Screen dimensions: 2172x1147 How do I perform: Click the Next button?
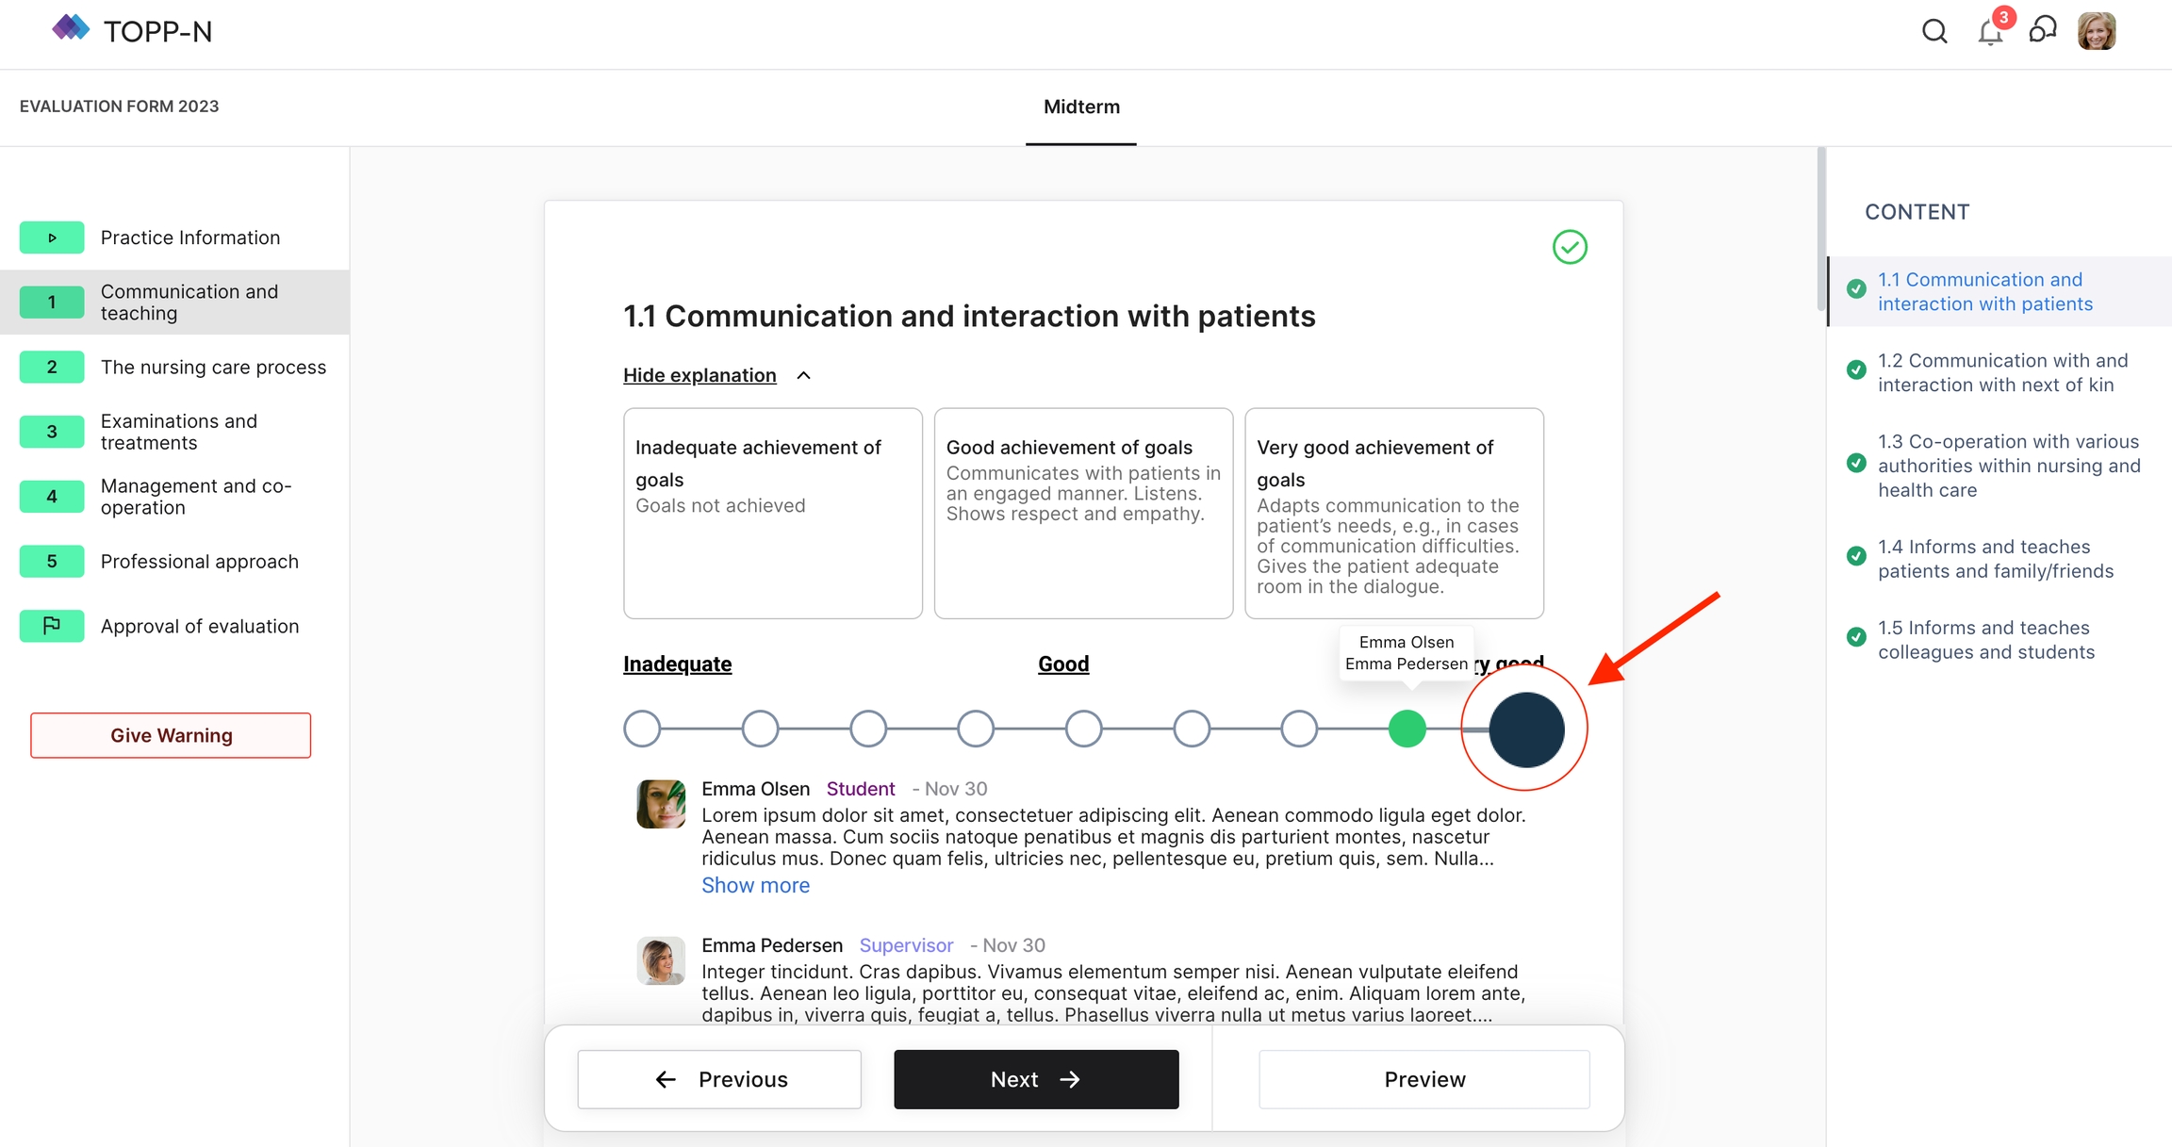pos(1036,1079)
